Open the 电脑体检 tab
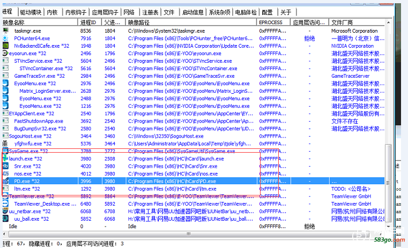 (x=246, y=12)
